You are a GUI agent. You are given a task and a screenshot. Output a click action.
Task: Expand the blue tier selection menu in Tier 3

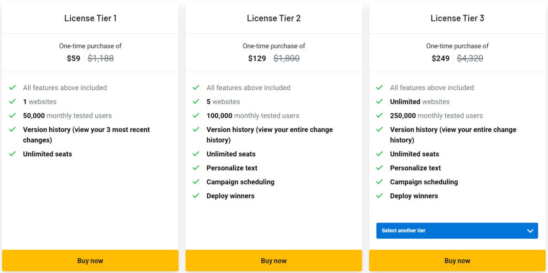pyautogui.click(x=457, y=231)
